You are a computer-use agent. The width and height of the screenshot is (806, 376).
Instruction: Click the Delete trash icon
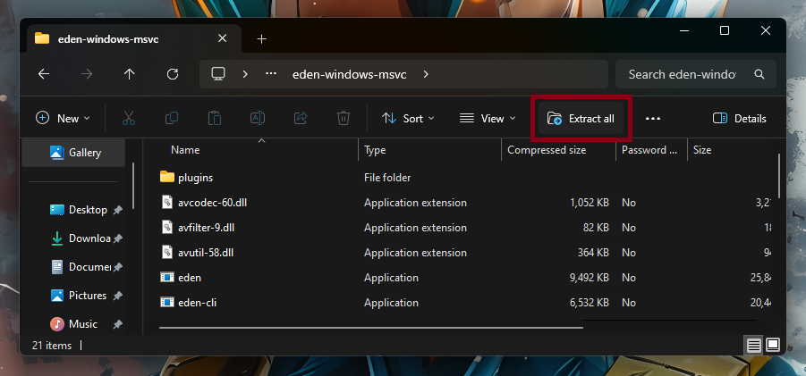click(x=344, y=119)
